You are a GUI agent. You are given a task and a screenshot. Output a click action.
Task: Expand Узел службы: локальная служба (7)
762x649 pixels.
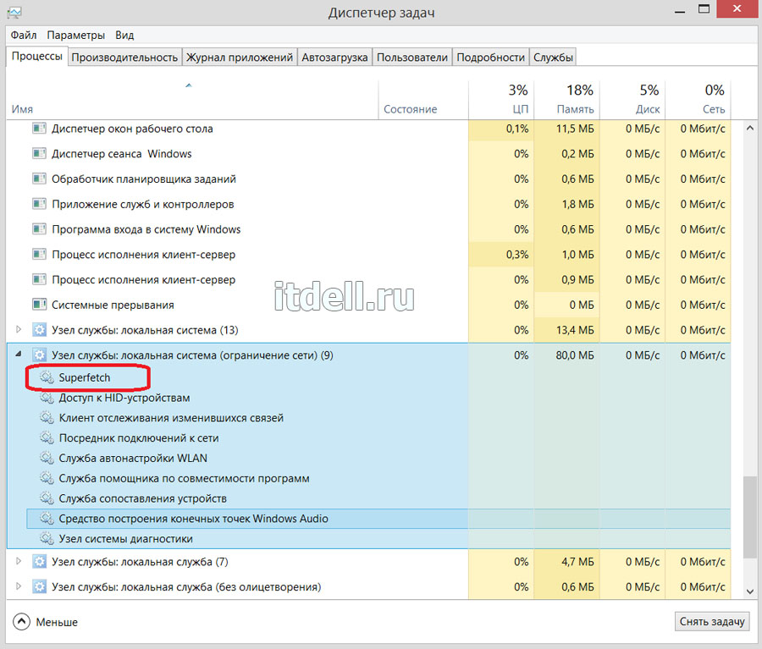coord(19,561)
